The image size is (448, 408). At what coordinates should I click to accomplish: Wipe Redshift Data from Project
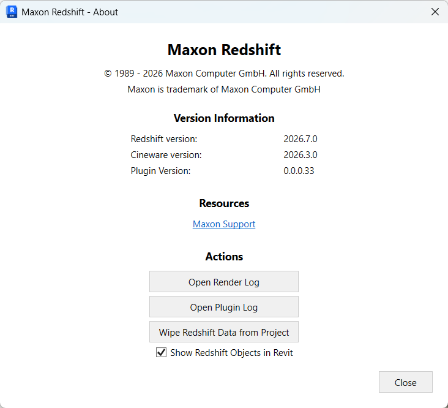point(224,332)
